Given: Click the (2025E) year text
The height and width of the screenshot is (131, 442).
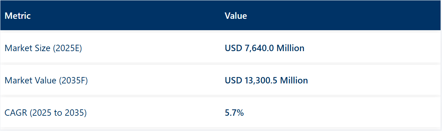Looking at the screenshot, I should (67, 48).
